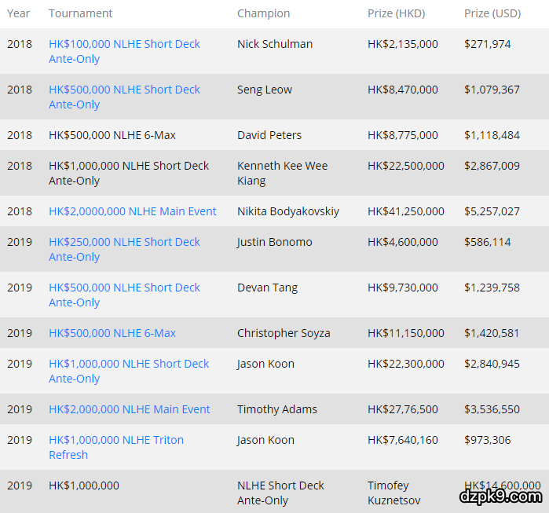Click the 2019 HK$500,000 NLHE 6-Max link
The height and width of the screenshot is (513, 549).
click(112, 333)
